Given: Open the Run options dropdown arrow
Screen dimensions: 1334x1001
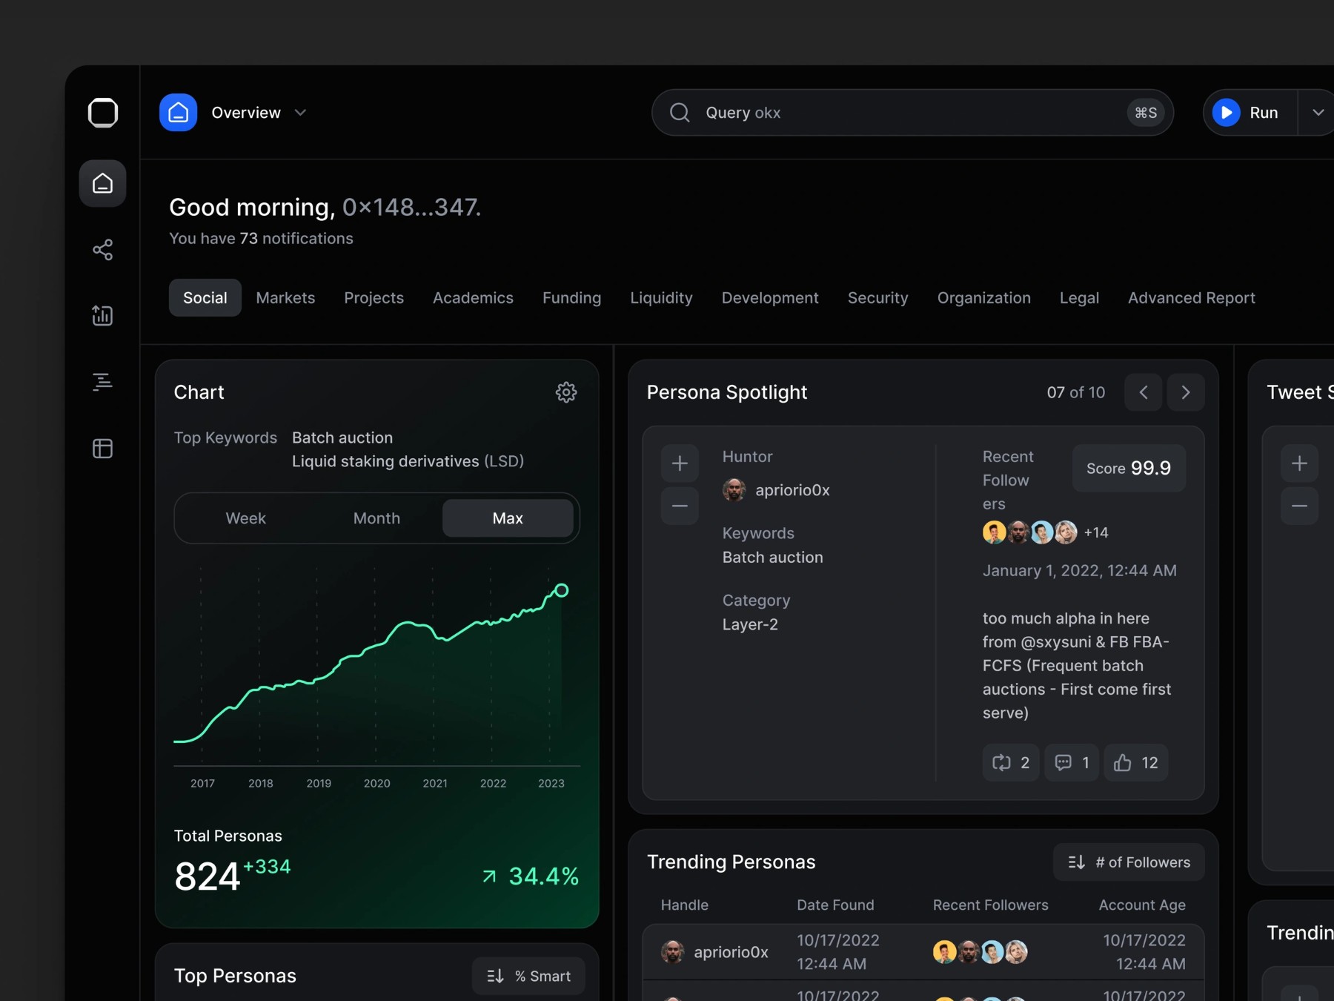Looking at the screenshot, I should (1318, 113).
